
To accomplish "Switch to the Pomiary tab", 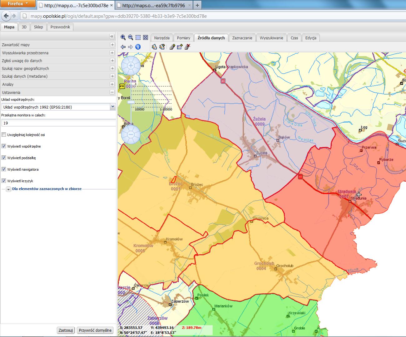I will point(183,38).
